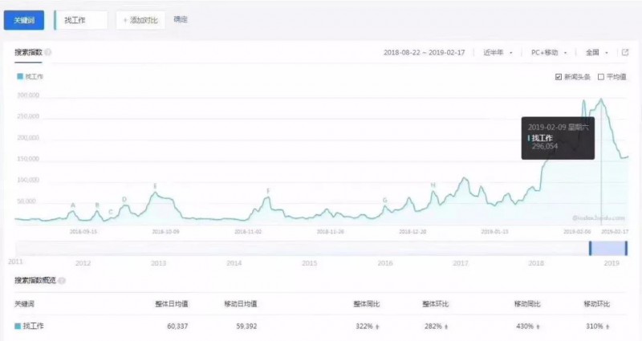
Task: Click news marker D on the chart
Action: click(x=124, y=199)
